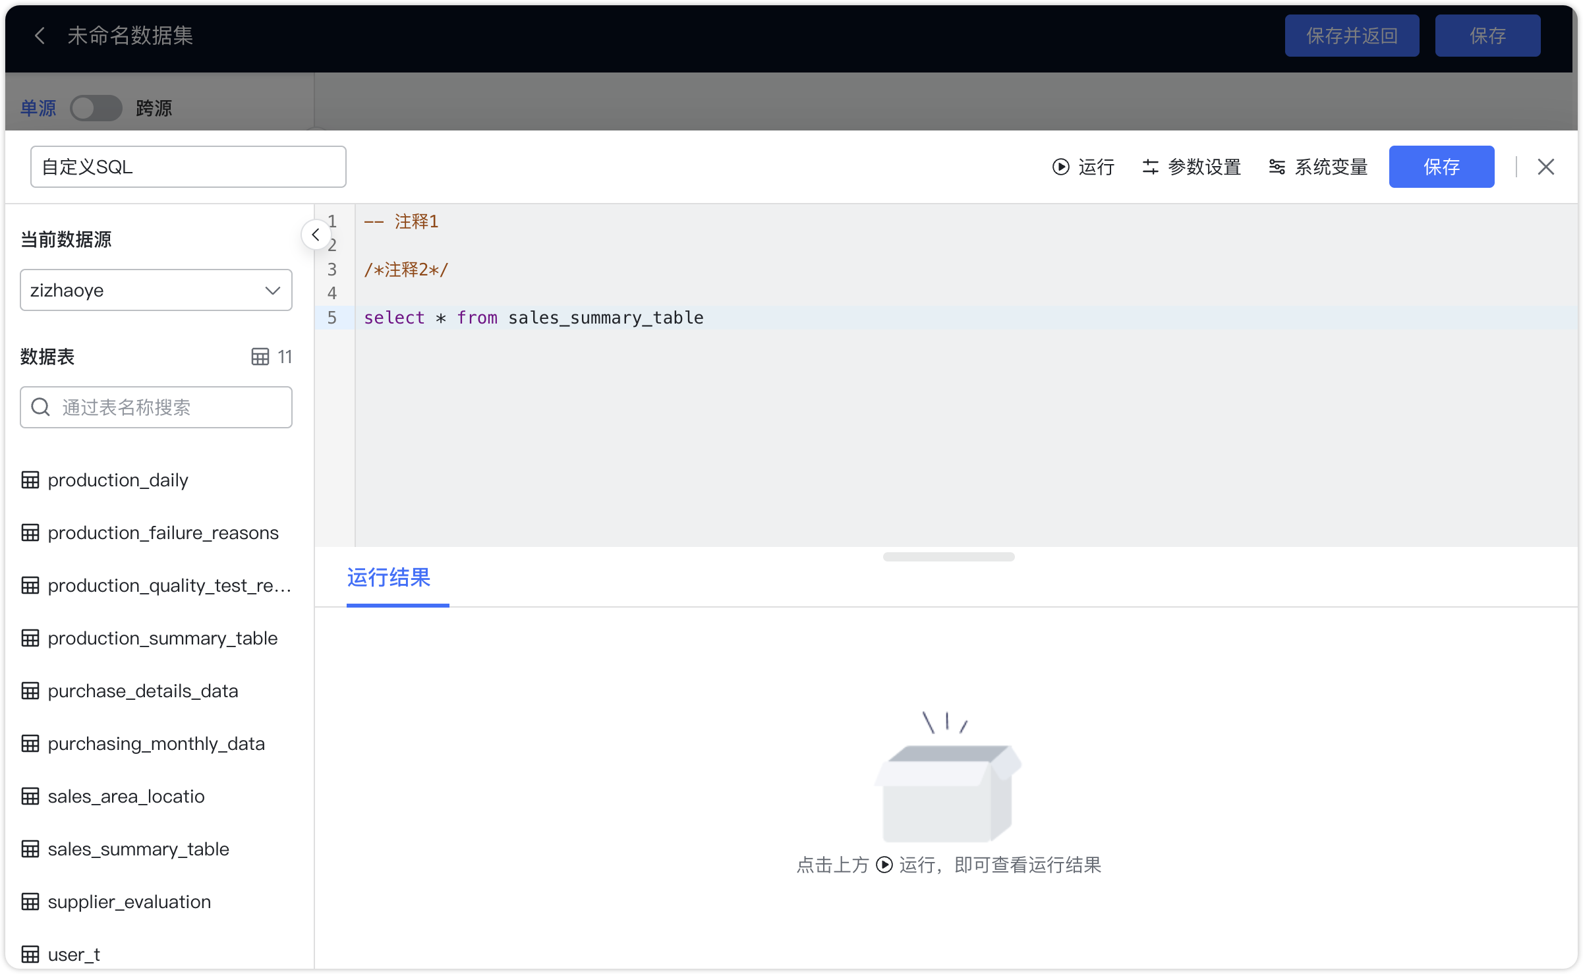This screenshot has height=974, width=1583.
Task: Open the zizhaoye data source dropdown
Action: 156,290
